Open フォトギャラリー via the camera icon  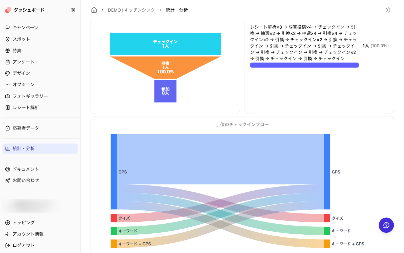(7, 96)
